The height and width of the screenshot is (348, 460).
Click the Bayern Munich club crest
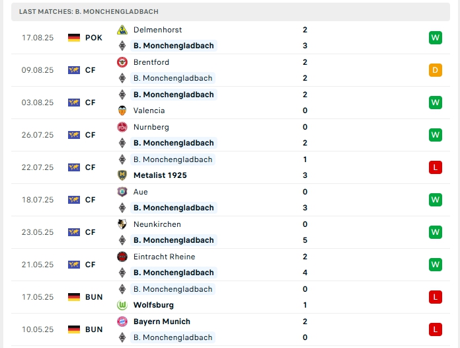[122, 322]
